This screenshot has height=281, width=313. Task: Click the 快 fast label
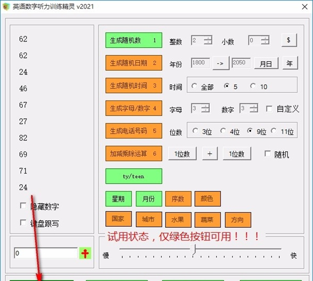click(x=294, y=255)
